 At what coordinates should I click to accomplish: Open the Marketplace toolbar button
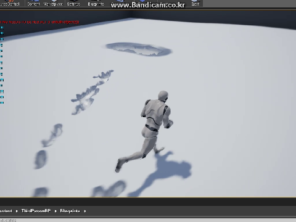[x=53, y=3]
